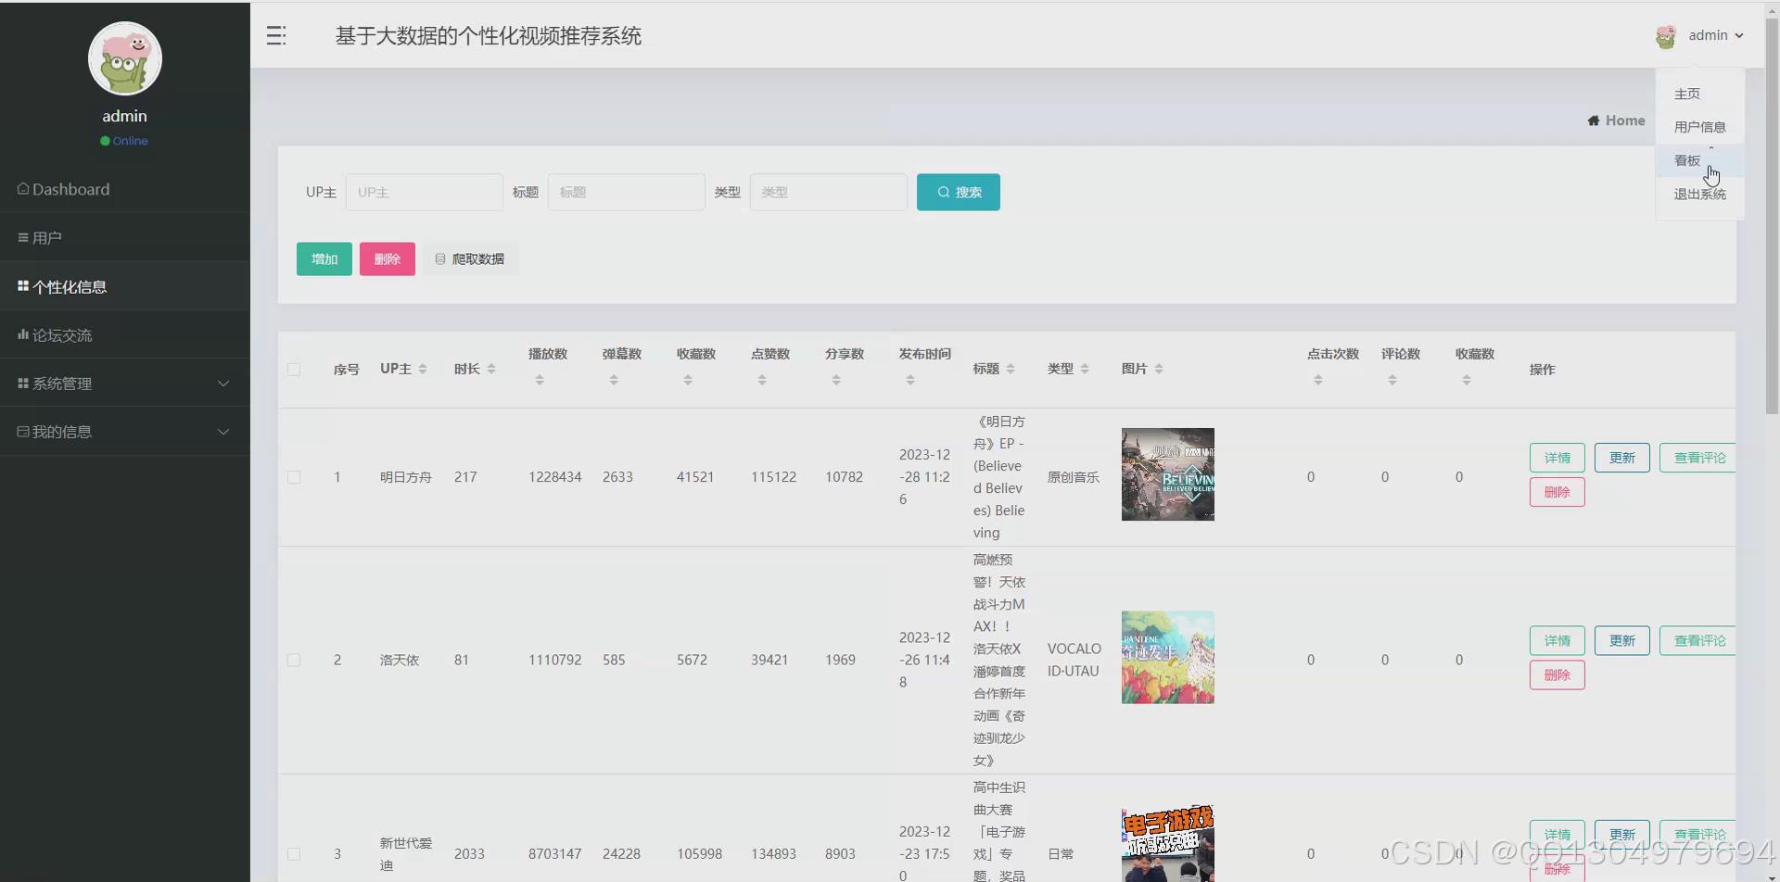The height and width of the screenshot is (882, 1780).
Task: Focus the 标题 search input
Action: pos(627,192)
